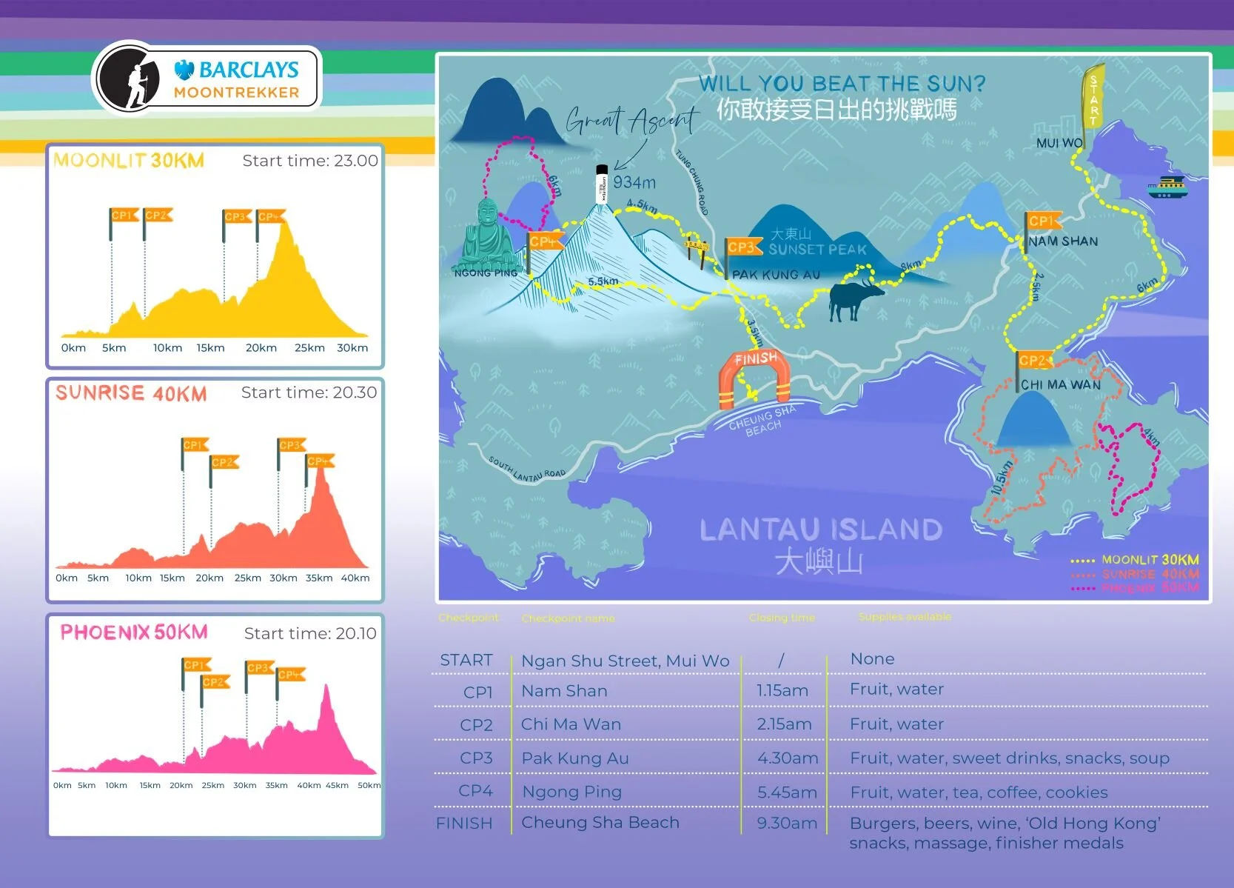Click the 'Nam Shan' table cell
Image resolution: width=1234 pixels, height=888 pixels.
click(564, 691)
